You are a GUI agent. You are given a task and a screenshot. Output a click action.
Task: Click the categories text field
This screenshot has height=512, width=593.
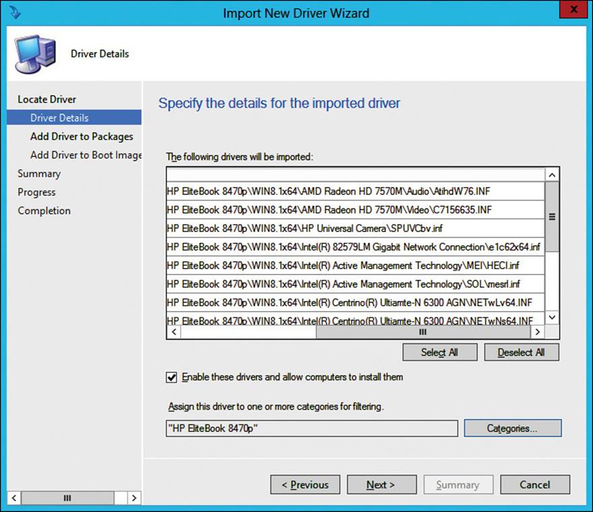[312, 428]
